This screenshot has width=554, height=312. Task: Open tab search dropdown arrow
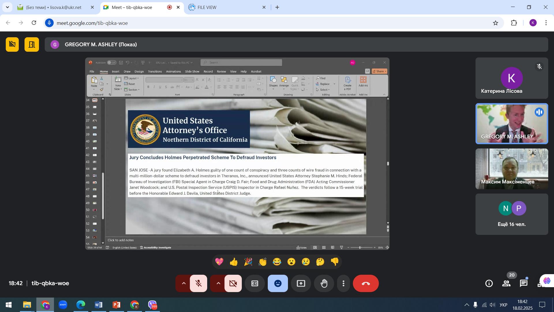pyautogui.click(x=8, y=8)
